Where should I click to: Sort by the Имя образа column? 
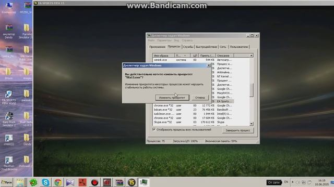pos(163,56)
